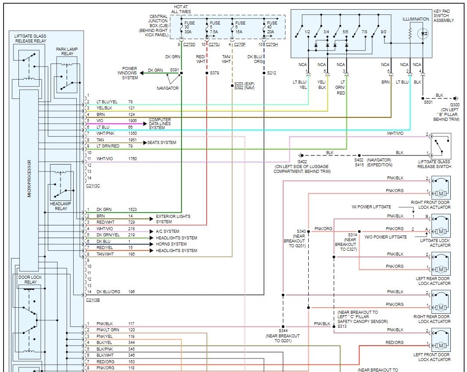This screenshot has height=372, width=467.
Task: Select the Left Front Door Lock Actuator symbol
Action: (x=441, y=340)
